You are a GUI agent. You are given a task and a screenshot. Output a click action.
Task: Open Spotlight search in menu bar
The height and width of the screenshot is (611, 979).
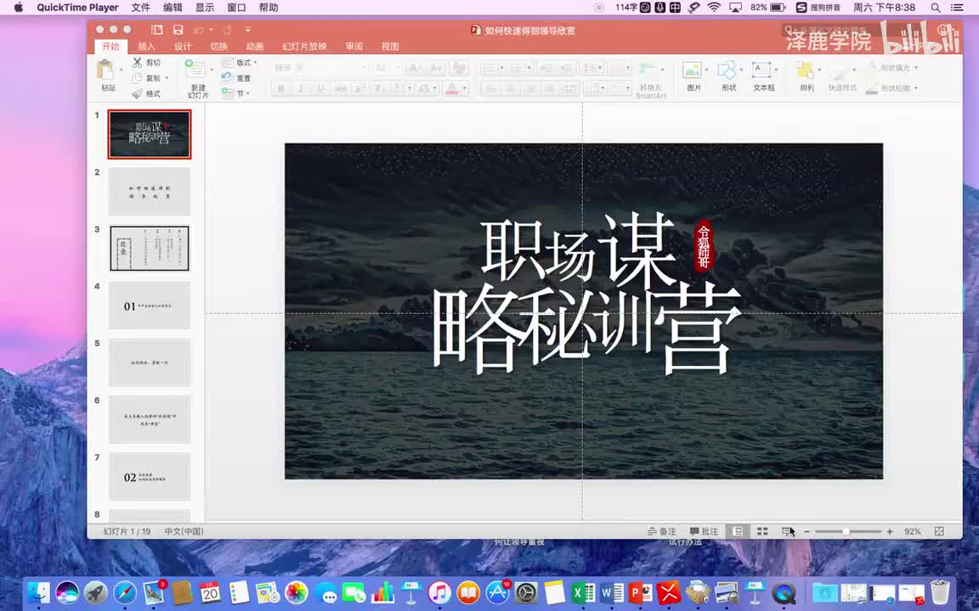click(x=936, y=8)
